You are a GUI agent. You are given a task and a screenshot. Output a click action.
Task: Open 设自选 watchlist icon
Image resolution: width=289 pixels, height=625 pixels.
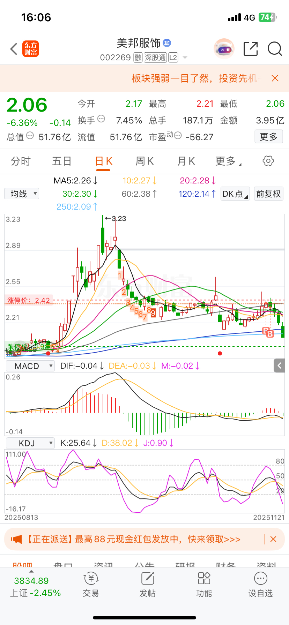point(261,585)
